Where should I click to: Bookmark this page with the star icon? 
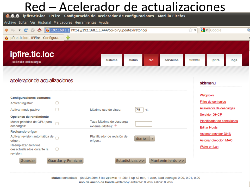point(190,30)
